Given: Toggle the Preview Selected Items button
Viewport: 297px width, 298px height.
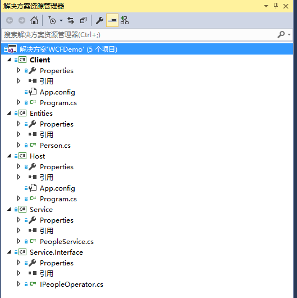Looking at the screenshot, I should (x=112, y=20).
